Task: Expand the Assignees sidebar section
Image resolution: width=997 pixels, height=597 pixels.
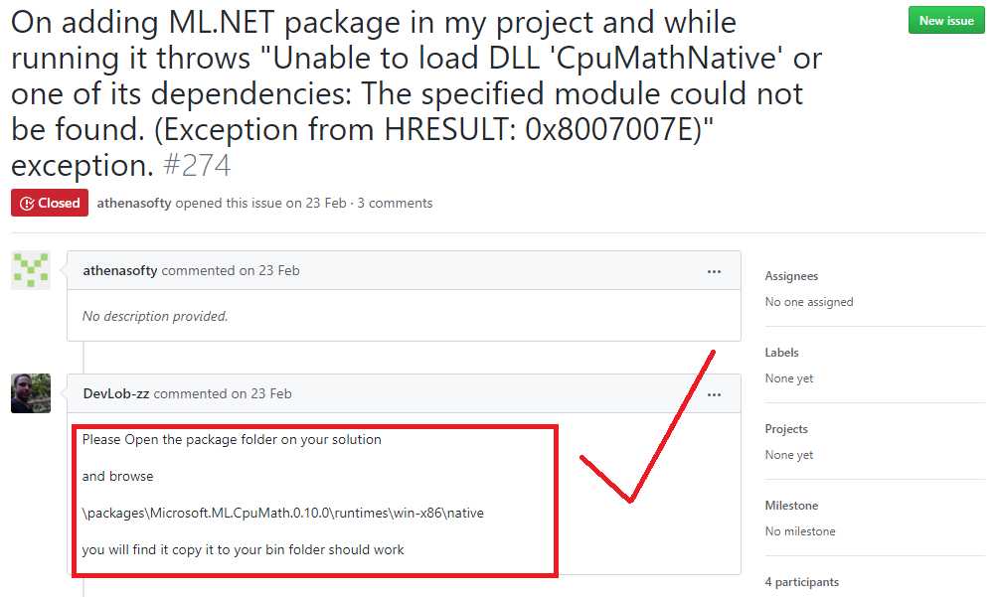Action: pos(791,276)
